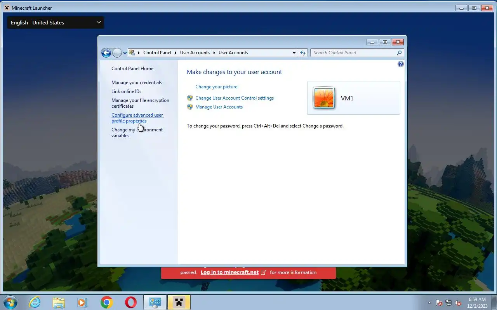Click shield icon beside UAC settings link
The height and width of the screenshot is (310, 497).
(x=190, y=98)
